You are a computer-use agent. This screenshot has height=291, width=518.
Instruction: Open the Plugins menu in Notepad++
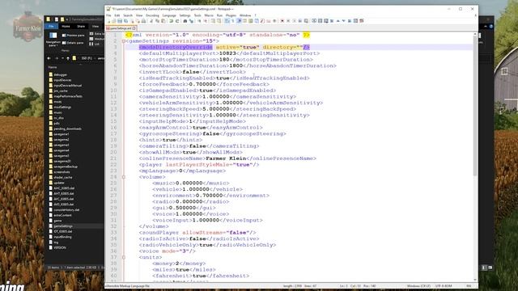pyautogui.click(x=231, y=15)
